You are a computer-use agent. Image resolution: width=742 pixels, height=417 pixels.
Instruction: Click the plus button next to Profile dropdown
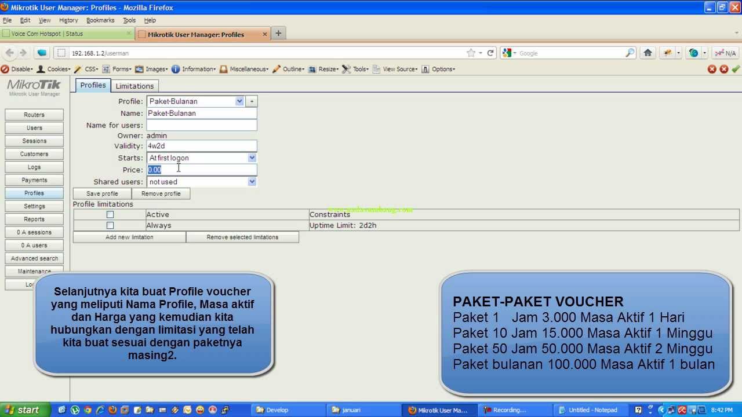coord(252,101)
